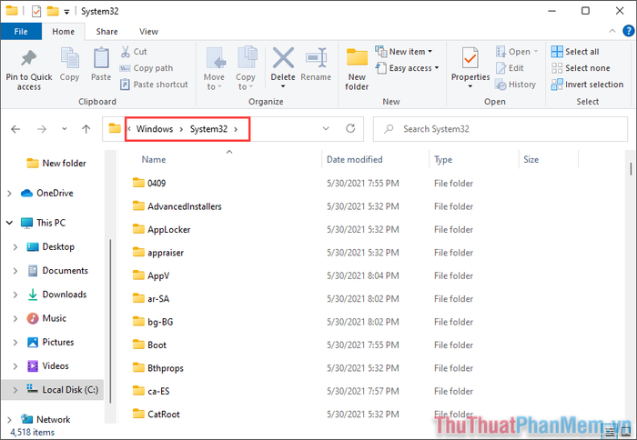Expand Local Disk (C:) node
637x440 pixels.
pos(15,390)
